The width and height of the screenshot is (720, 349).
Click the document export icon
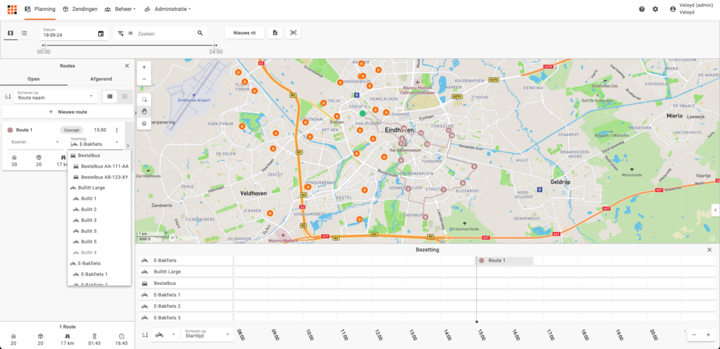coord(275,32)
